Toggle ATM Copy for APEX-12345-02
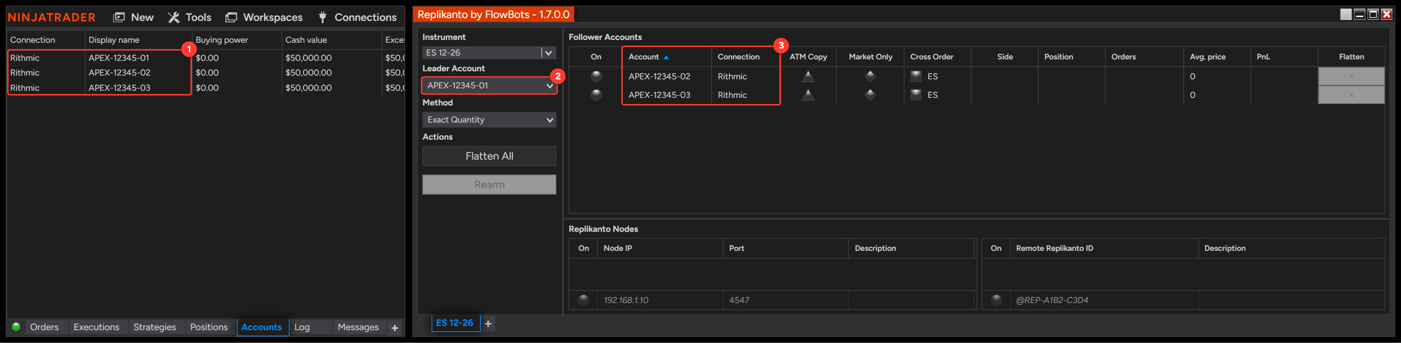The width and height of the screenshot is (1401, 343). [808, 76]
